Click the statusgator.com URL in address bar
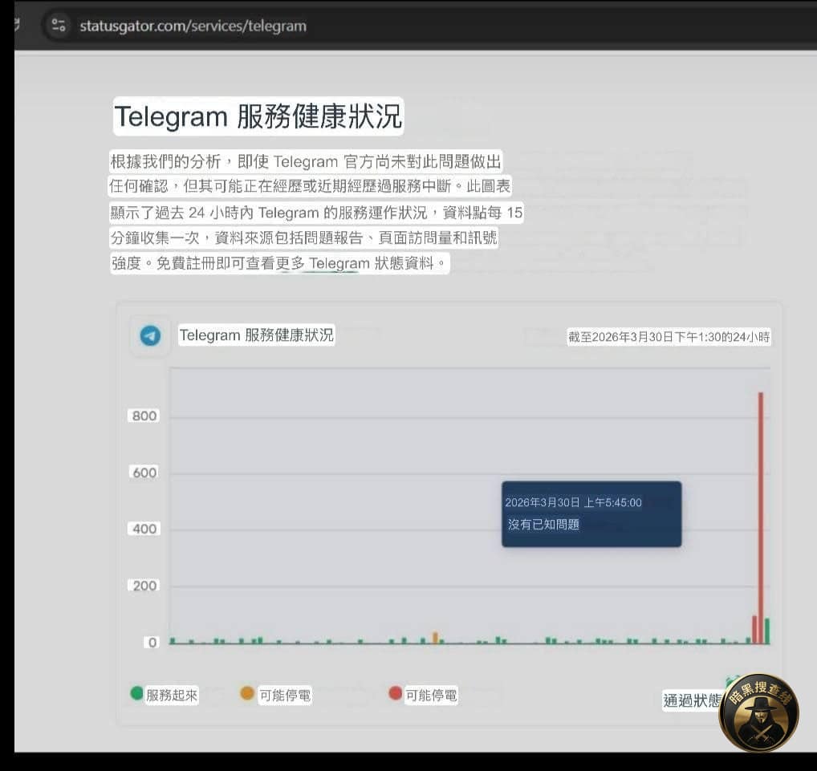This screenshot has height=771, width=817. click(x=193, y=26)
